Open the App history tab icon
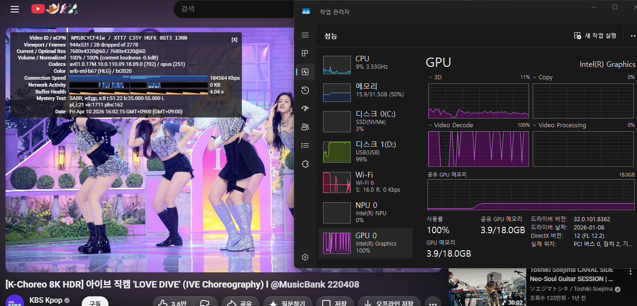 pyautogui.click(x=305, y=90)
